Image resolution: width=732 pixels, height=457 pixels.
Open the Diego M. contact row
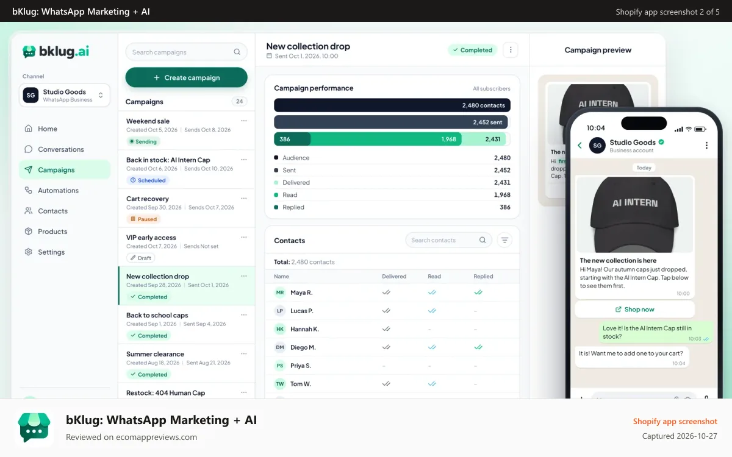pos(392,347)
